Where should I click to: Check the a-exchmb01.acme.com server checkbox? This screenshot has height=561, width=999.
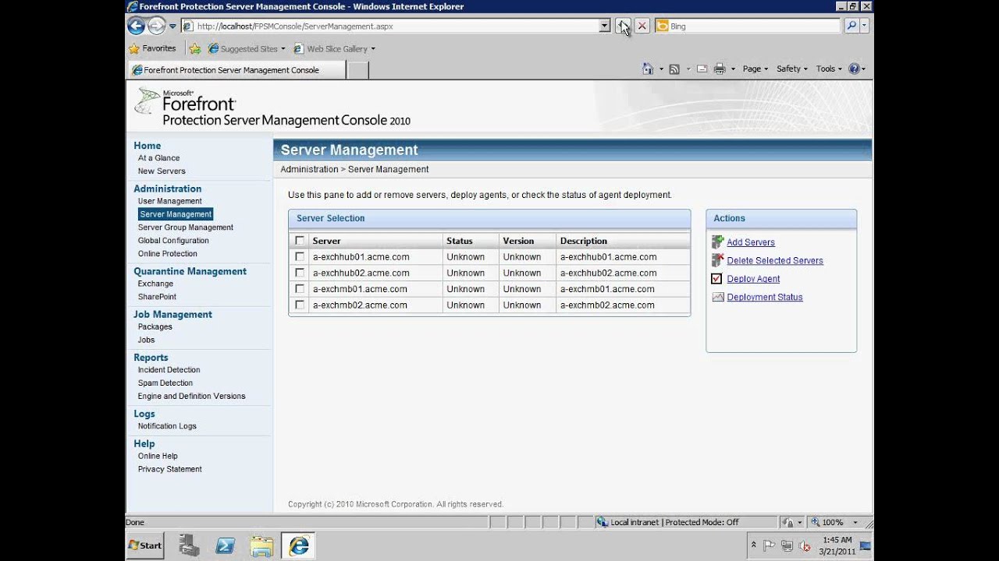(x=300, y=289)
